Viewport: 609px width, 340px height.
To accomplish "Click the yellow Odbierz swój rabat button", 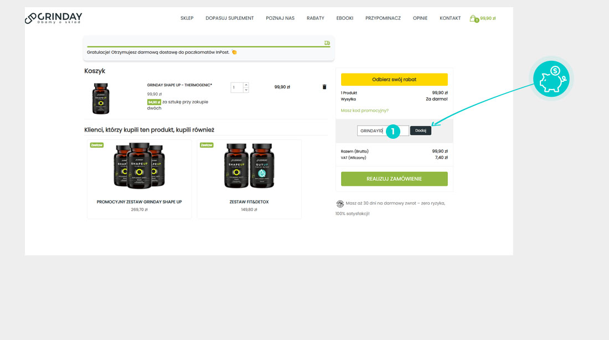I will coord(394,80).
